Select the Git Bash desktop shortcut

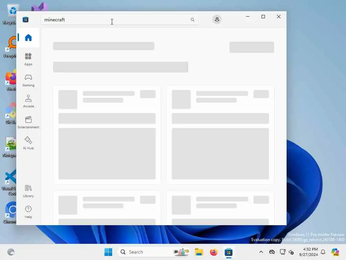pyautogui.click(x=10, y=113)
